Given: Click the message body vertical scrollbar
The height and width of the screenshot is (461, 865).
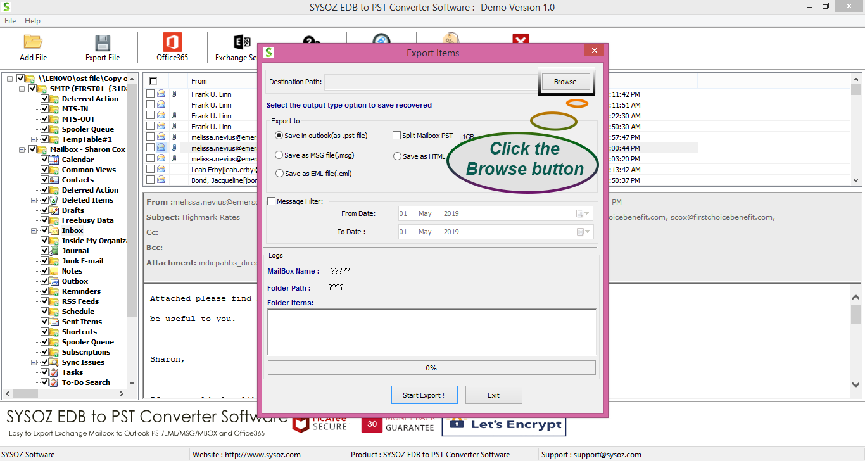Looking at the screenshot, I should tap(856, 342).
